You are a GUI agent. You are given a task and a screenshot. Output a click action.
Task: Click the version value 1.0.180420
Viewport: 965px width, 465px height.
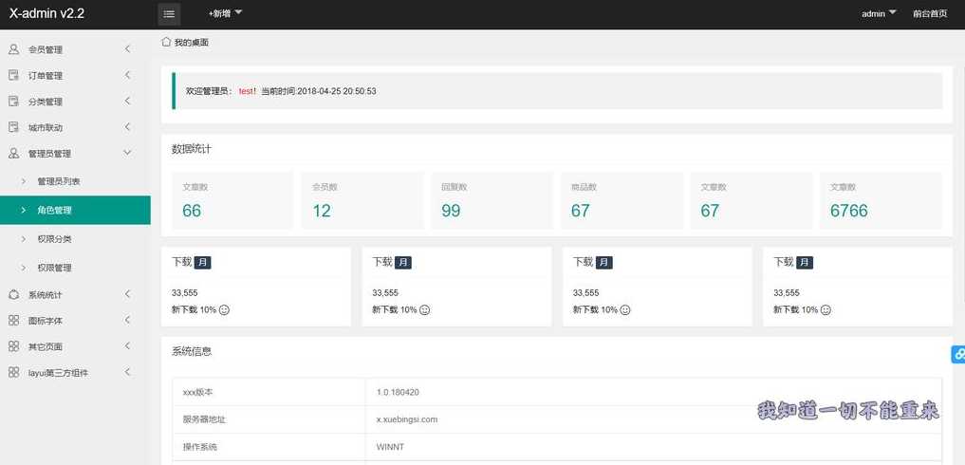[x=398, y=392]
